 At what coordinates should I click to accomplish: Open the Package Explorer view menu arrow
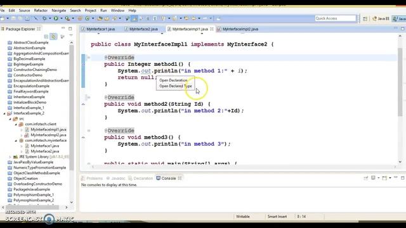pos(71,36)
